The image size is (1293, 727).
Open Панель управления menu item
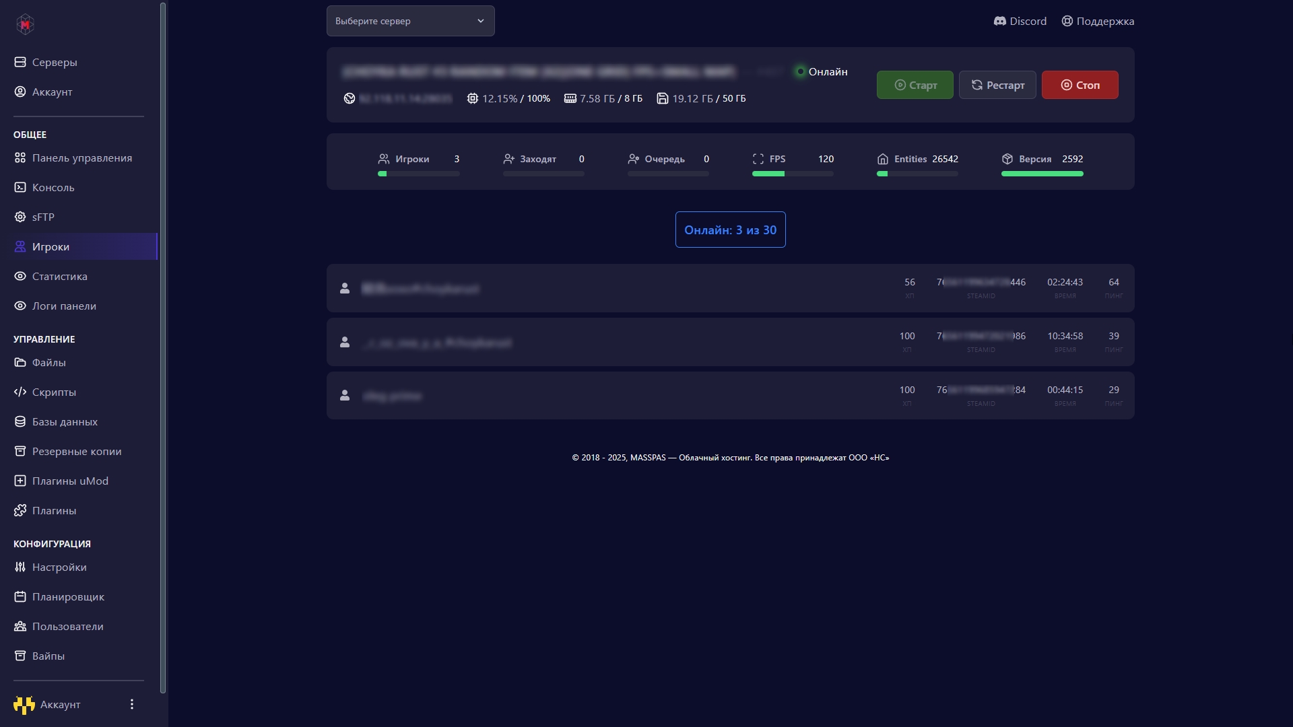tap(81, 158)
